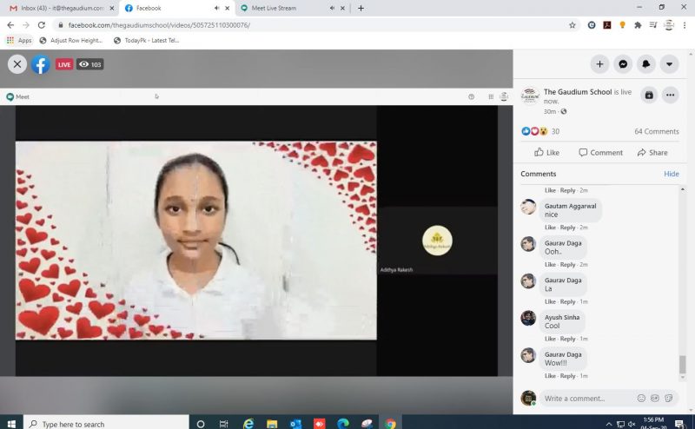The width and height of the screenshot is (695, 429).
Task: Click the Facebook logo icon
Action: [x=41, y=64]
